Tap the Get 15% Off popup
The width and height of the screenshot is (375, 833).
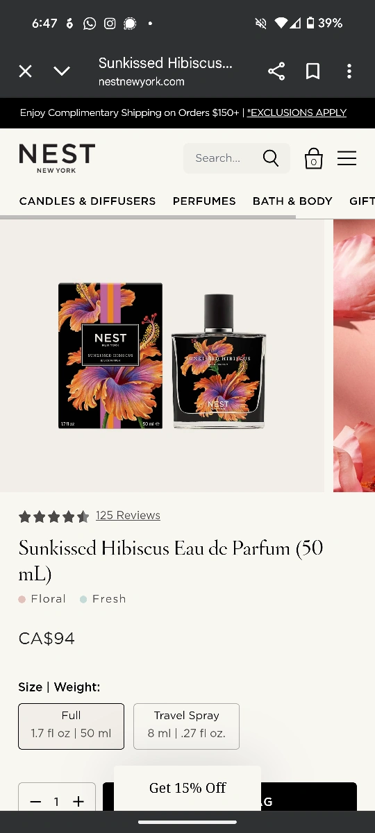(x=187, y=787)
